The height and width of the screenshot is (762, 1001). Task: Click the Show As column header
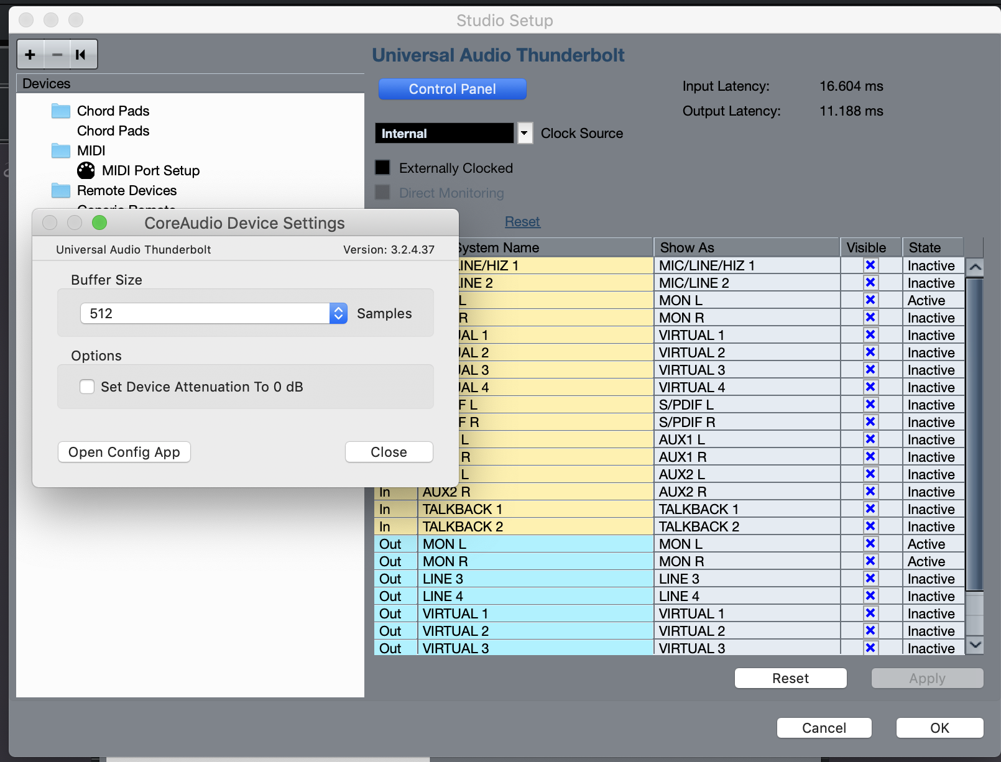pyautogui.click(x=747, y=247)
